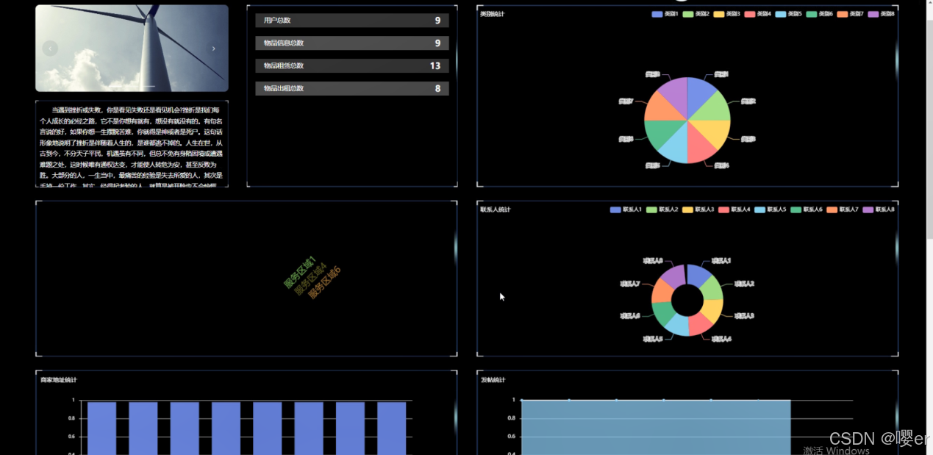Screen dimensions: 933x455
Task: Click the 类别统计 chart title
Action: 492,14
